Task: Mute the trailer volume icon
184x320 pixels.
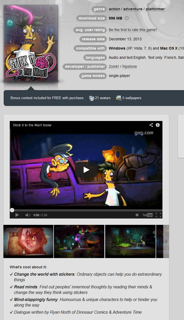Action: (28, 215)
